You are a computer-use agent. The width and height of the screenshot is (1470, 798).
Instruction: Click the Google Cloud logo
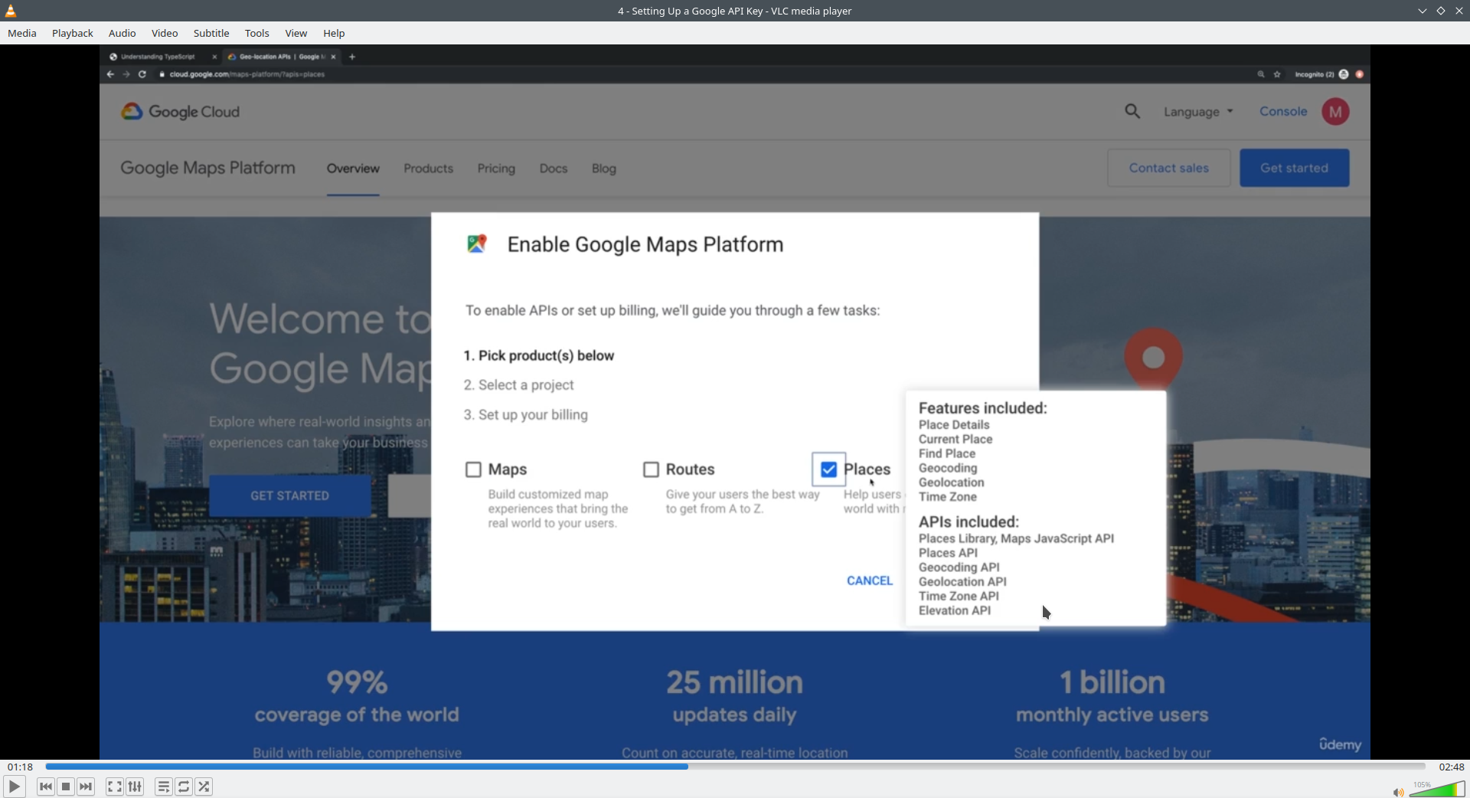tap(181, 112)
